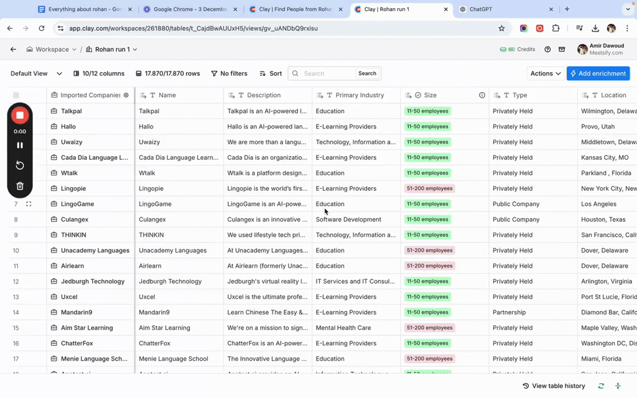Restart the recording with the circular arrow
This screenshot has height=398, width=637.
(20, 165)
